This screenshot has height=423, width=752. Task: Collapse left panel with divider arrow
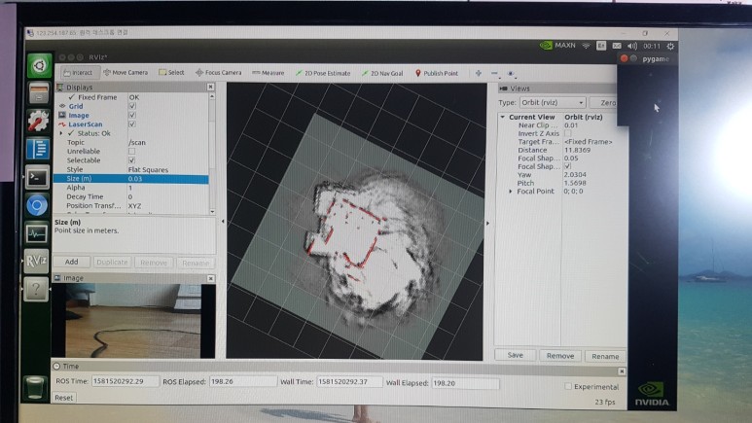point(222,222)
